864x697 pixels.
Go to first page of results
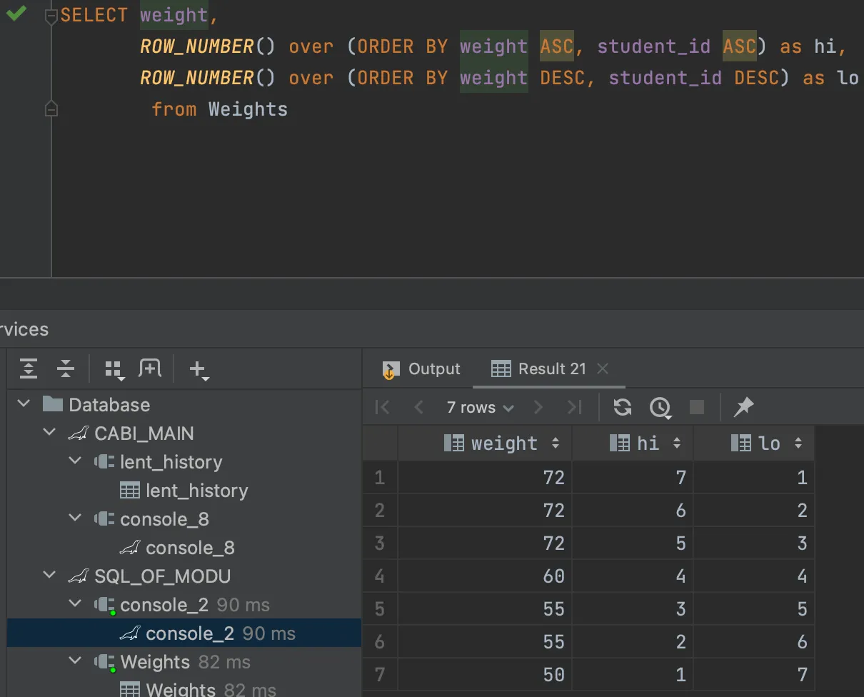click(383, 407)
